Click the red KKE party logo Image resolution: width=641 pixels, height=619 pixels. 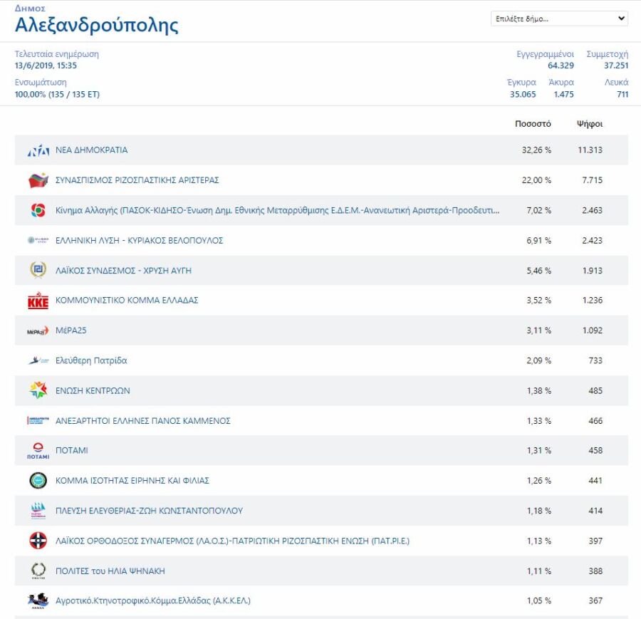click(38, 301)
